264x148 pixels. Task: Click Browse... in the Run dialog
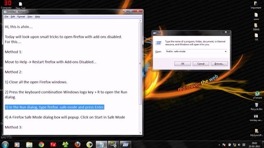click(219, 64)
